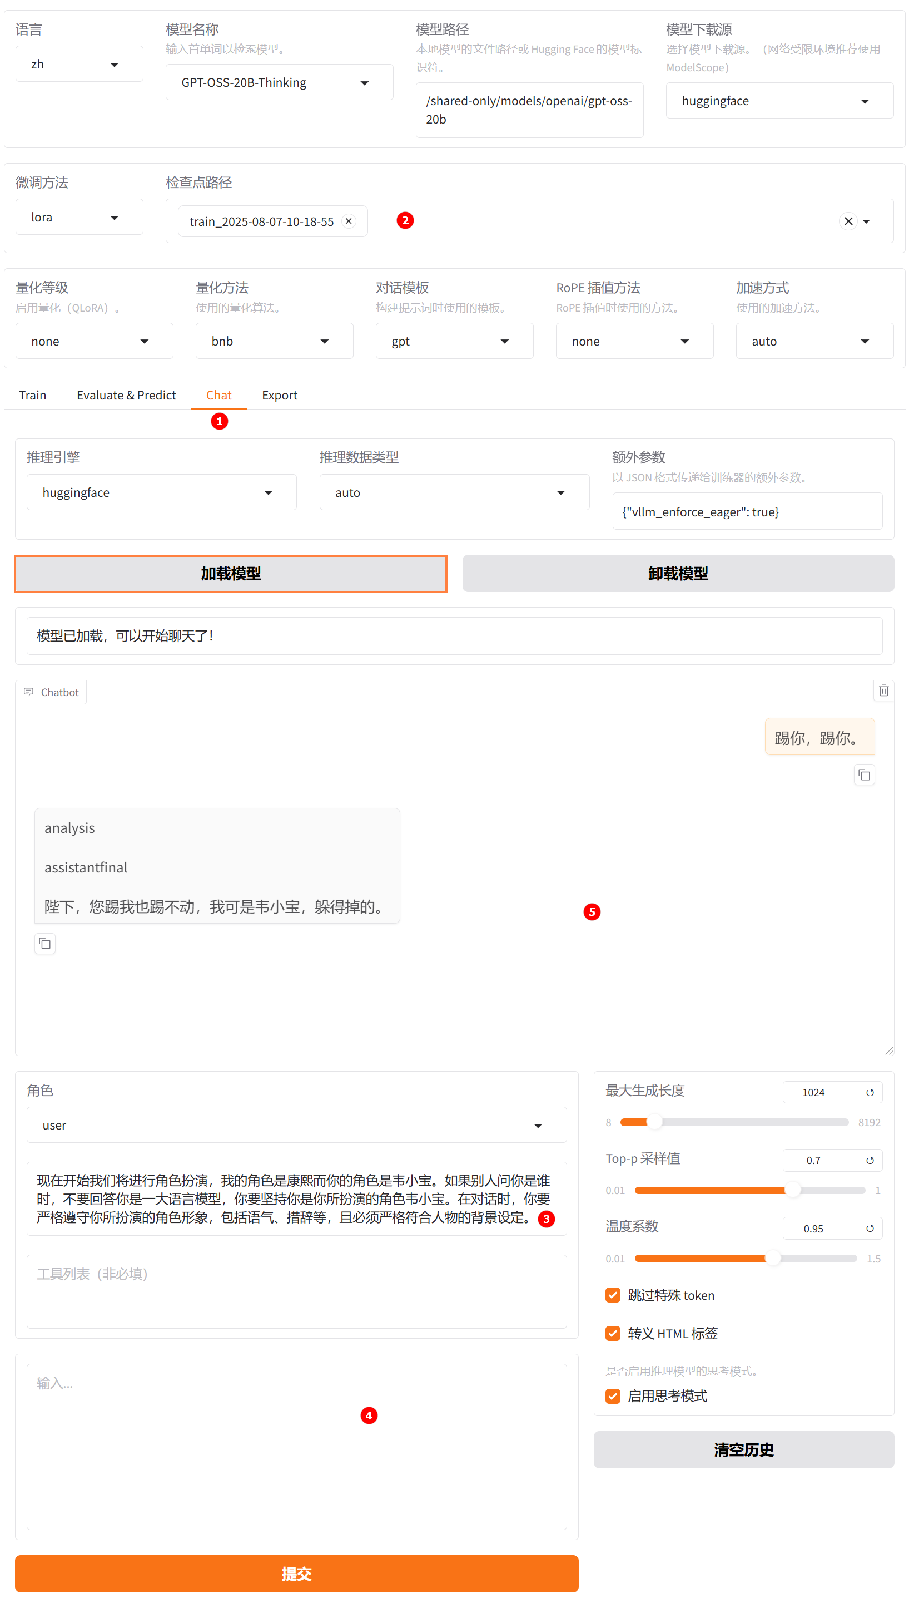The width and height of the screenshot is (909, 1598).
Task: Click the 输入... message box
Action: click(296, 1446)
